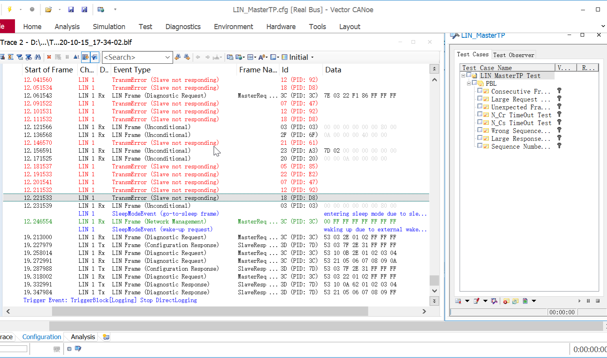Toggle the delta time icon in trace toolbar
607x358 pixels.
[76, 57]
